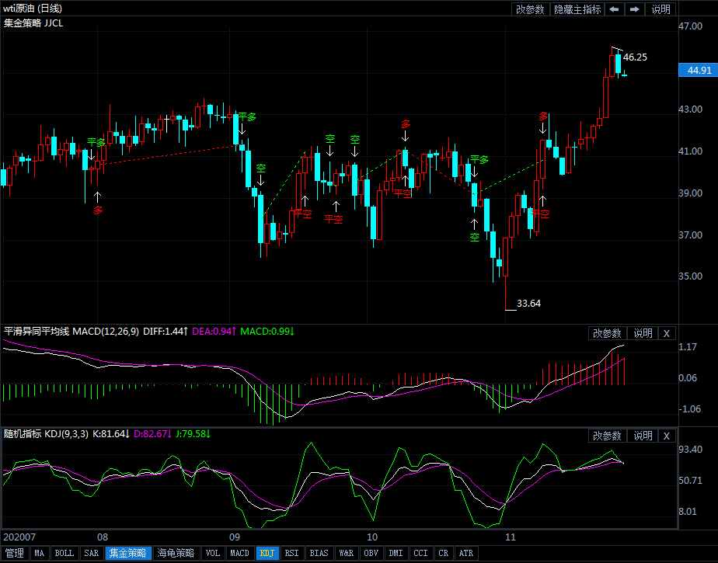Select the 集金策略 tab

coord(127,554)
